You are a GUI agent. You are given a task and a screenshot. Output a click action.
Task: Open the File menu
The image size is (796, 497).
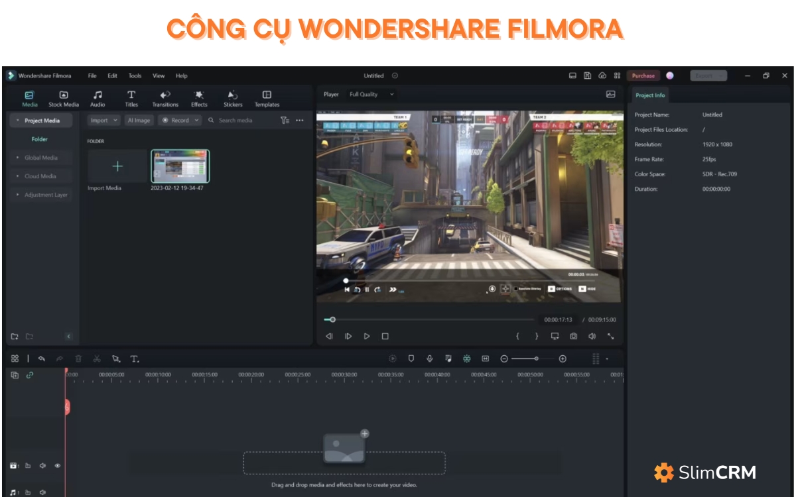(x=92, y=76)
